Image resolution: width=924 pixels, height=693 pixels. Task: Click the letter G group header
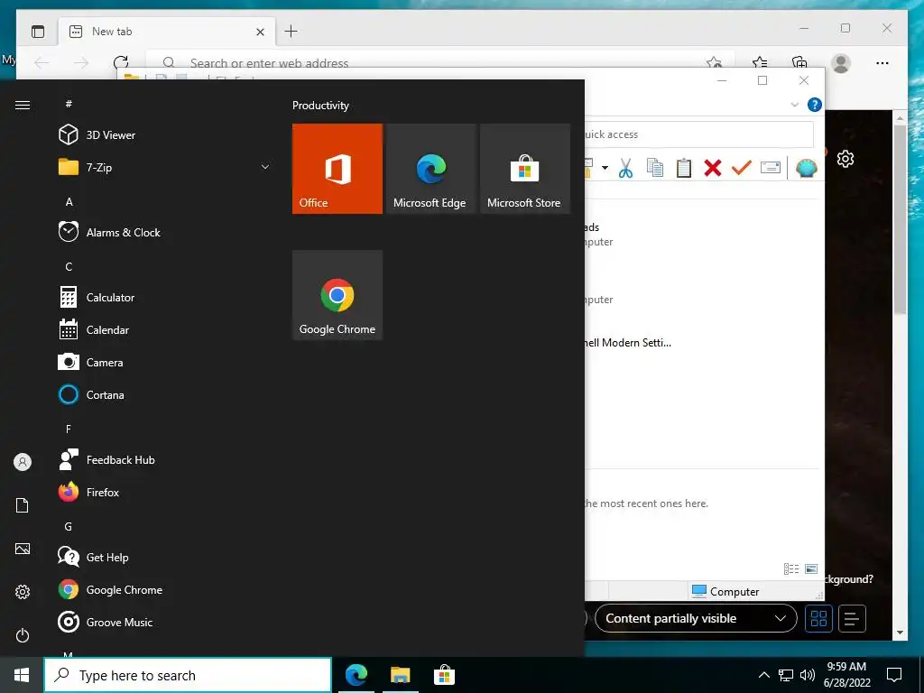[69, 526]
